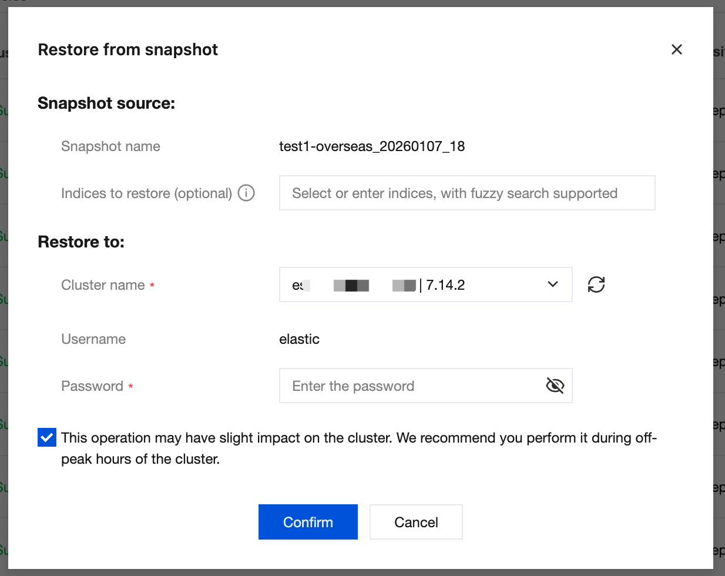Uncheck the off-peak hours acknowledgement checkbox
Viewport: 725px width, 576px height.
point(47,437)
